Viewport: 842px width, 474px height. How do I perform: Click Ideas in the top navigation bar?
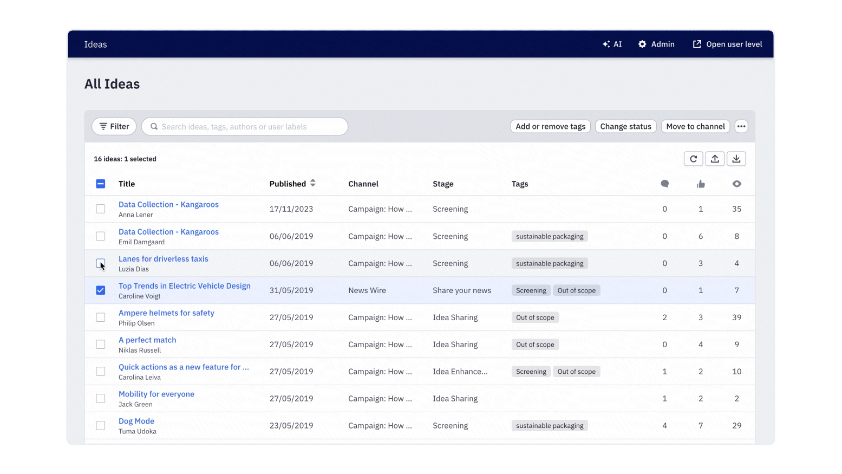point(95,44)
